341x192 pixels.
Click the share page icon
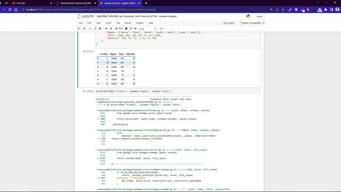[277, 10]
